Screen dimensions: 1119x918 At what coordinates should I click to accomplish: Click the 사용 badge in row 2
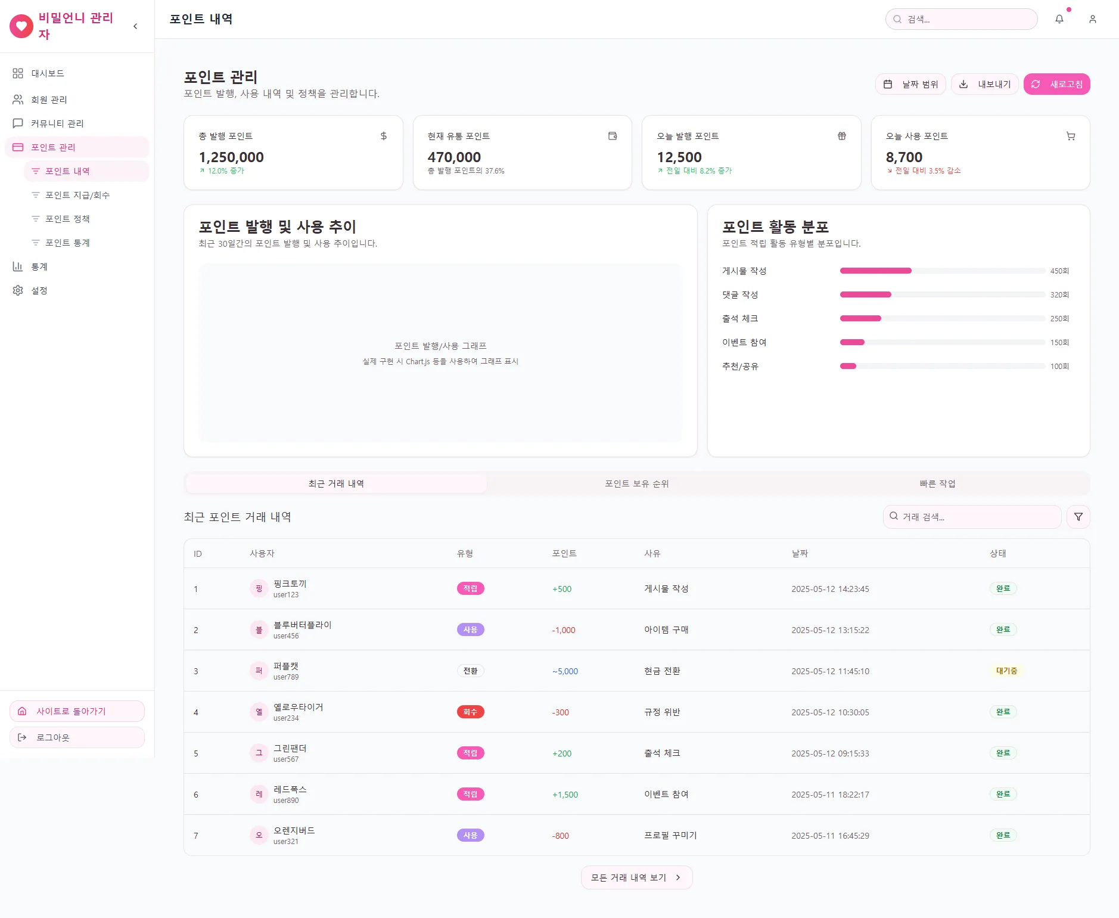471,629
